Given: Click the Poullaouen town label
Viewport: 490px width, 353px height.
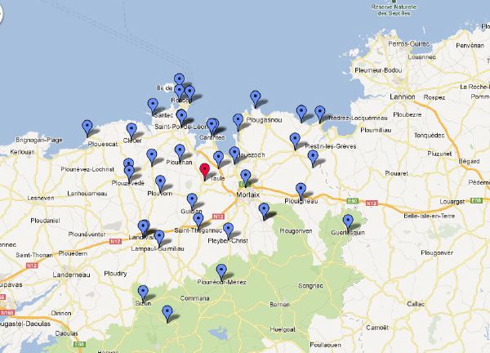Looking at the screenshot, I should point(325,345).
